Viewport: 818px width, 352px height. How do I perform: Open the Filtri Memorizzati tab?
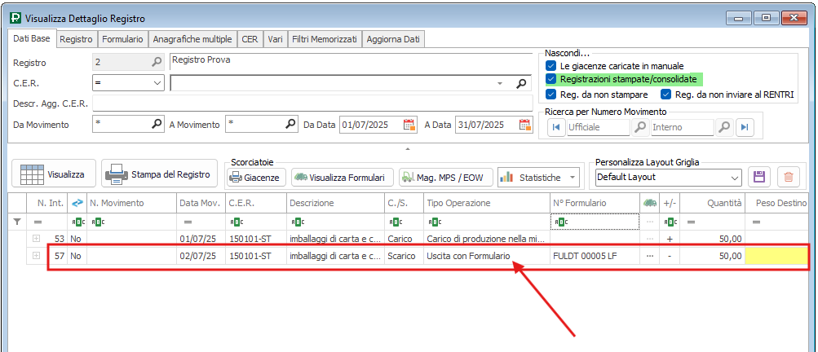click(325, 39)
